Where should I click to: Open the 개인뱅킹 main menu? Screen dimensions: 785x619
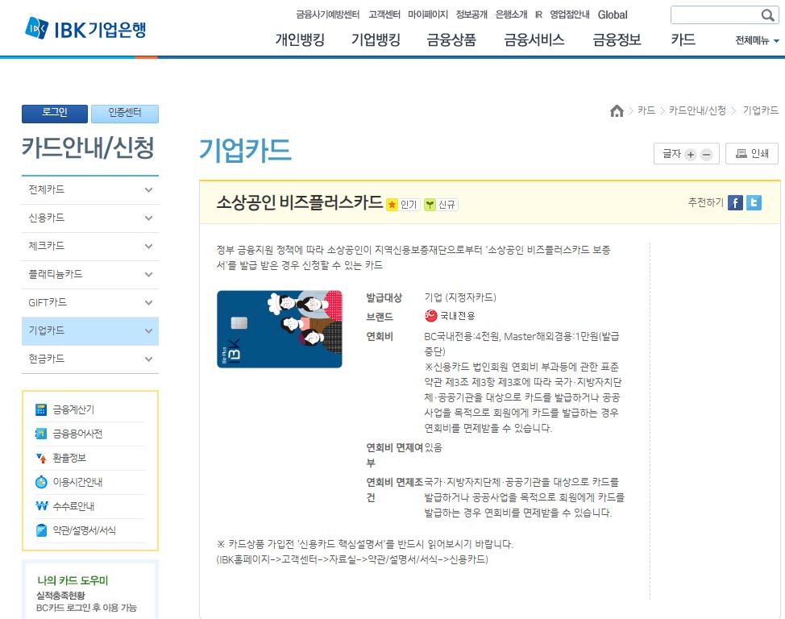[300, 39]
